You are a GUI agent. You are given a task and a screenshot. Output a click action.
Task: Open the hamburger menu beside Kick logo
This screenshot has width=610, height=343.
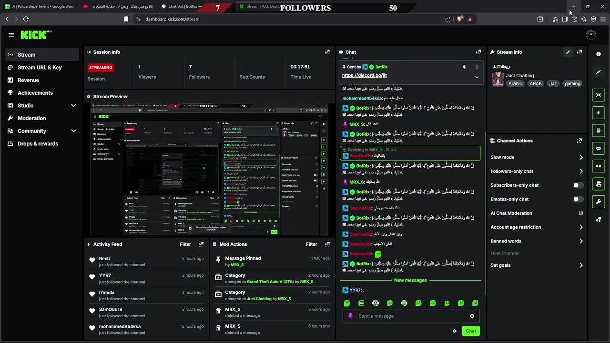click(11, 35)
